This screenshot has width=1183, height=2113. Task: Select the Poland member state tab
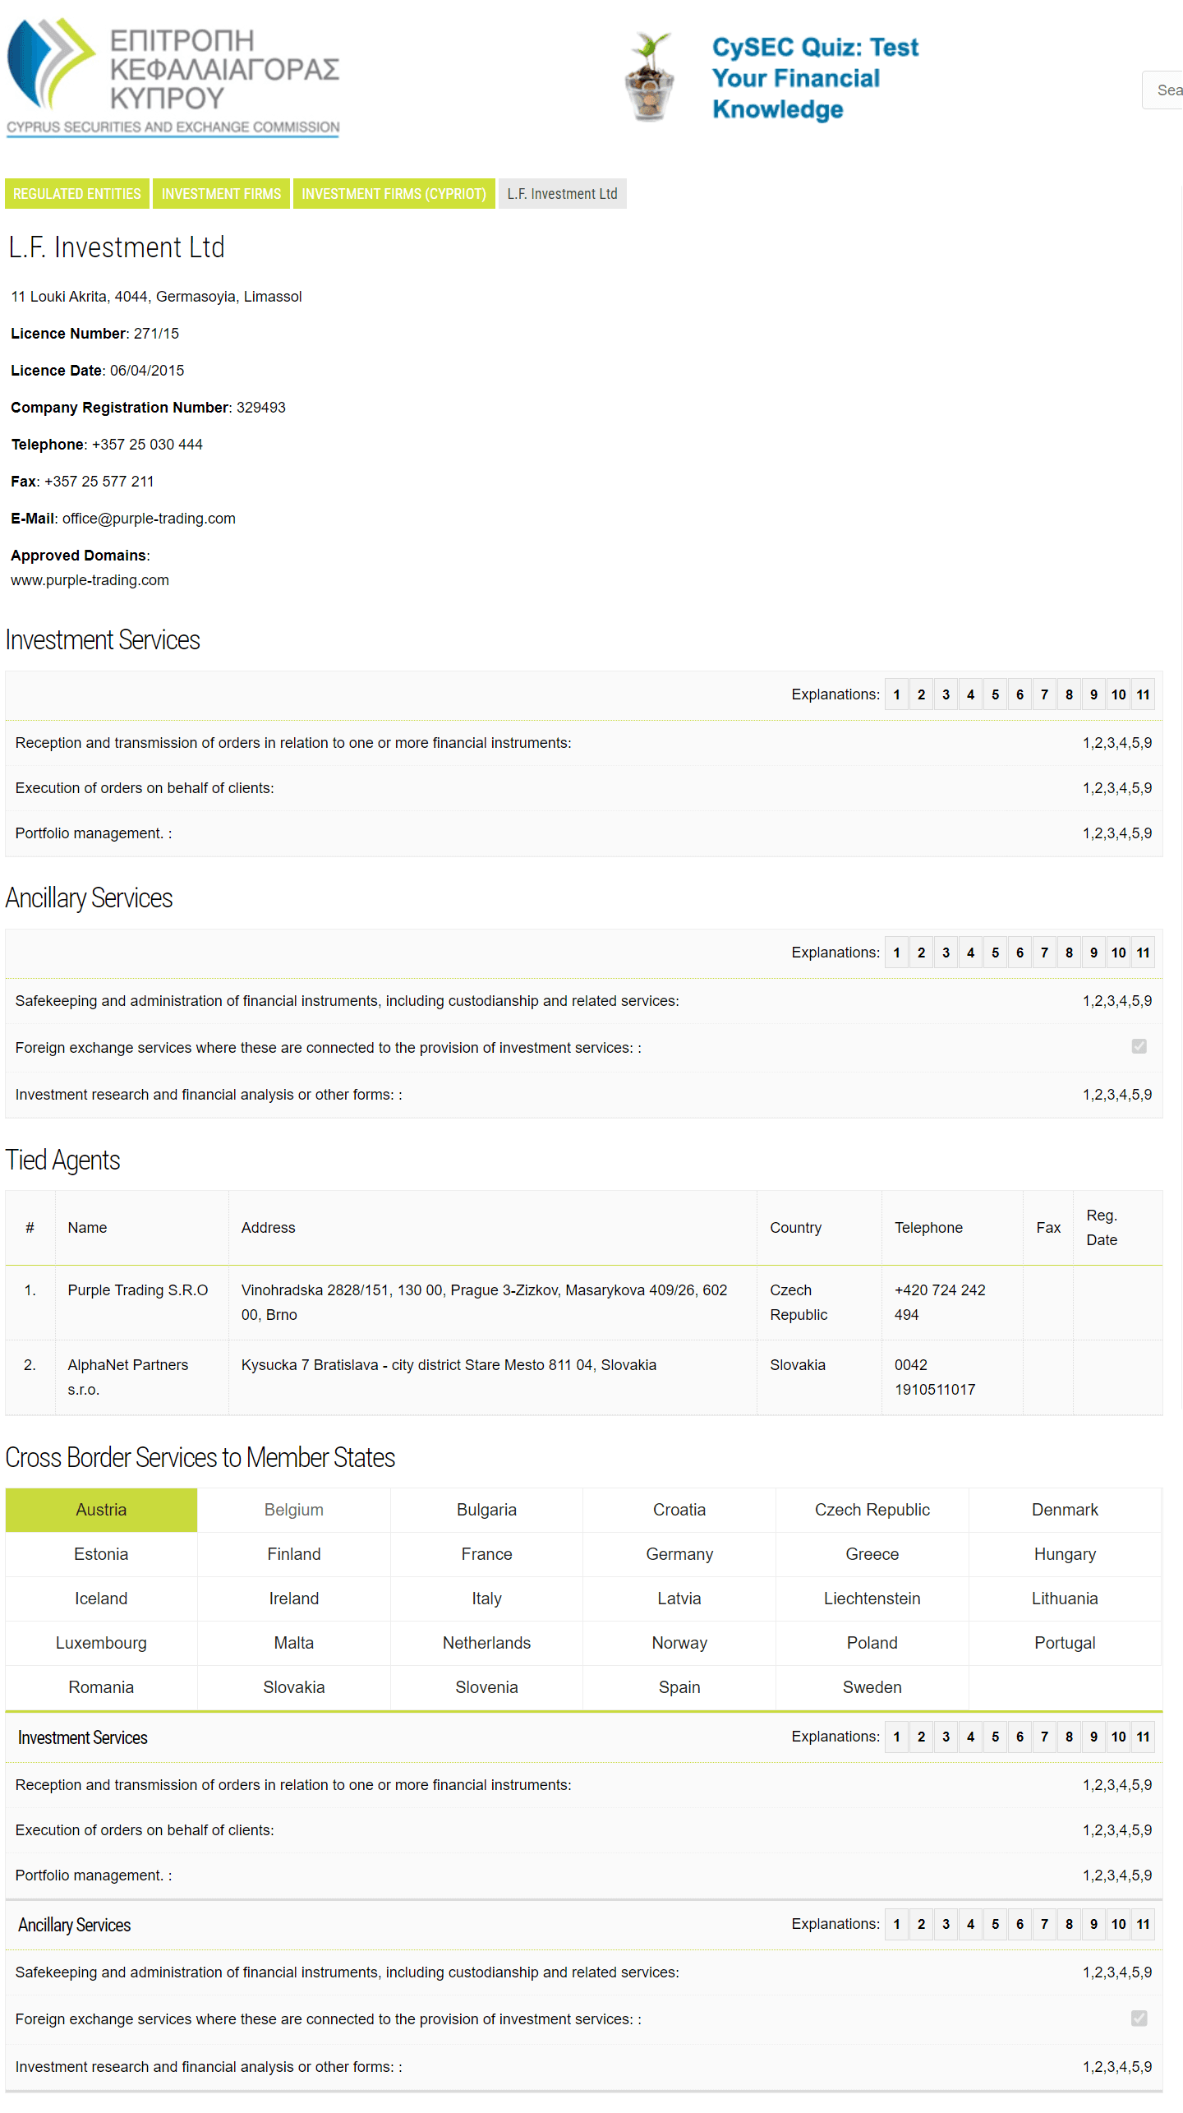[872, 1643]
